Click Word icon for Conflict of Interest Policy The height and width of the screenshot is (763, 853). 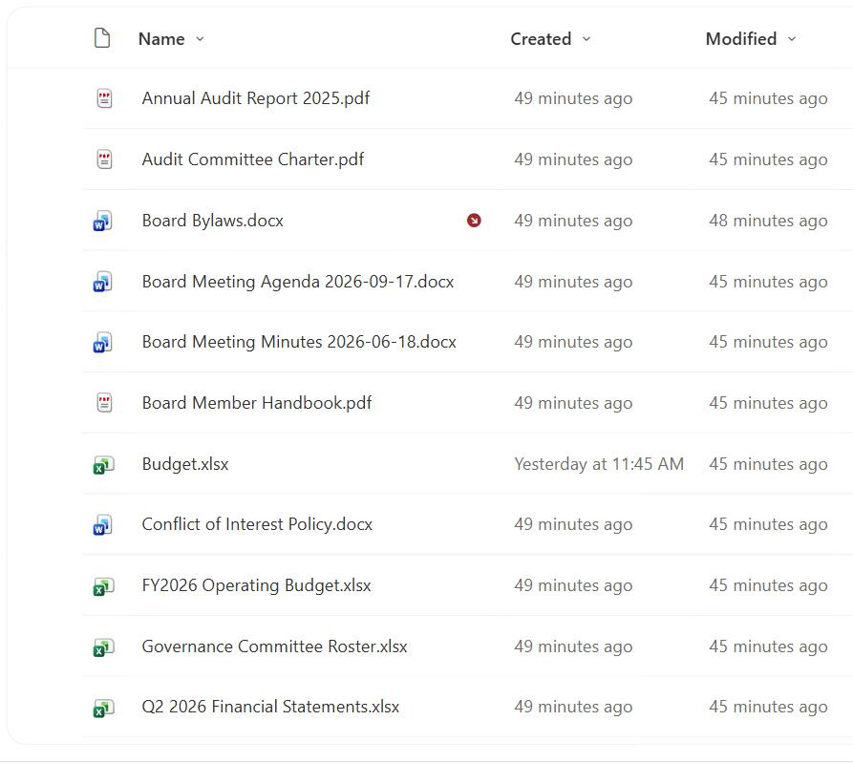[x=102, y=525]
